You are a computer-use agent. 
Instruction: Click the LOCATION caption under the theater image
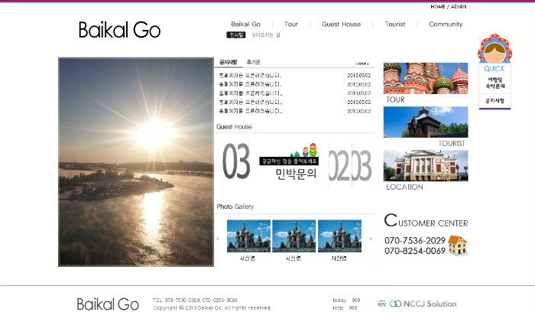click(x=404, y=187)
